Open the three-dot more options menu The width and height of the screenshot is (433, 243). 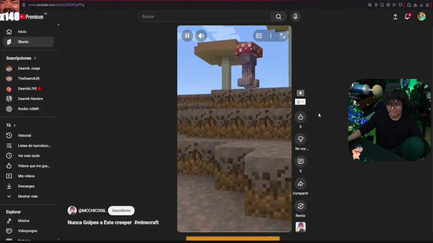271,36
